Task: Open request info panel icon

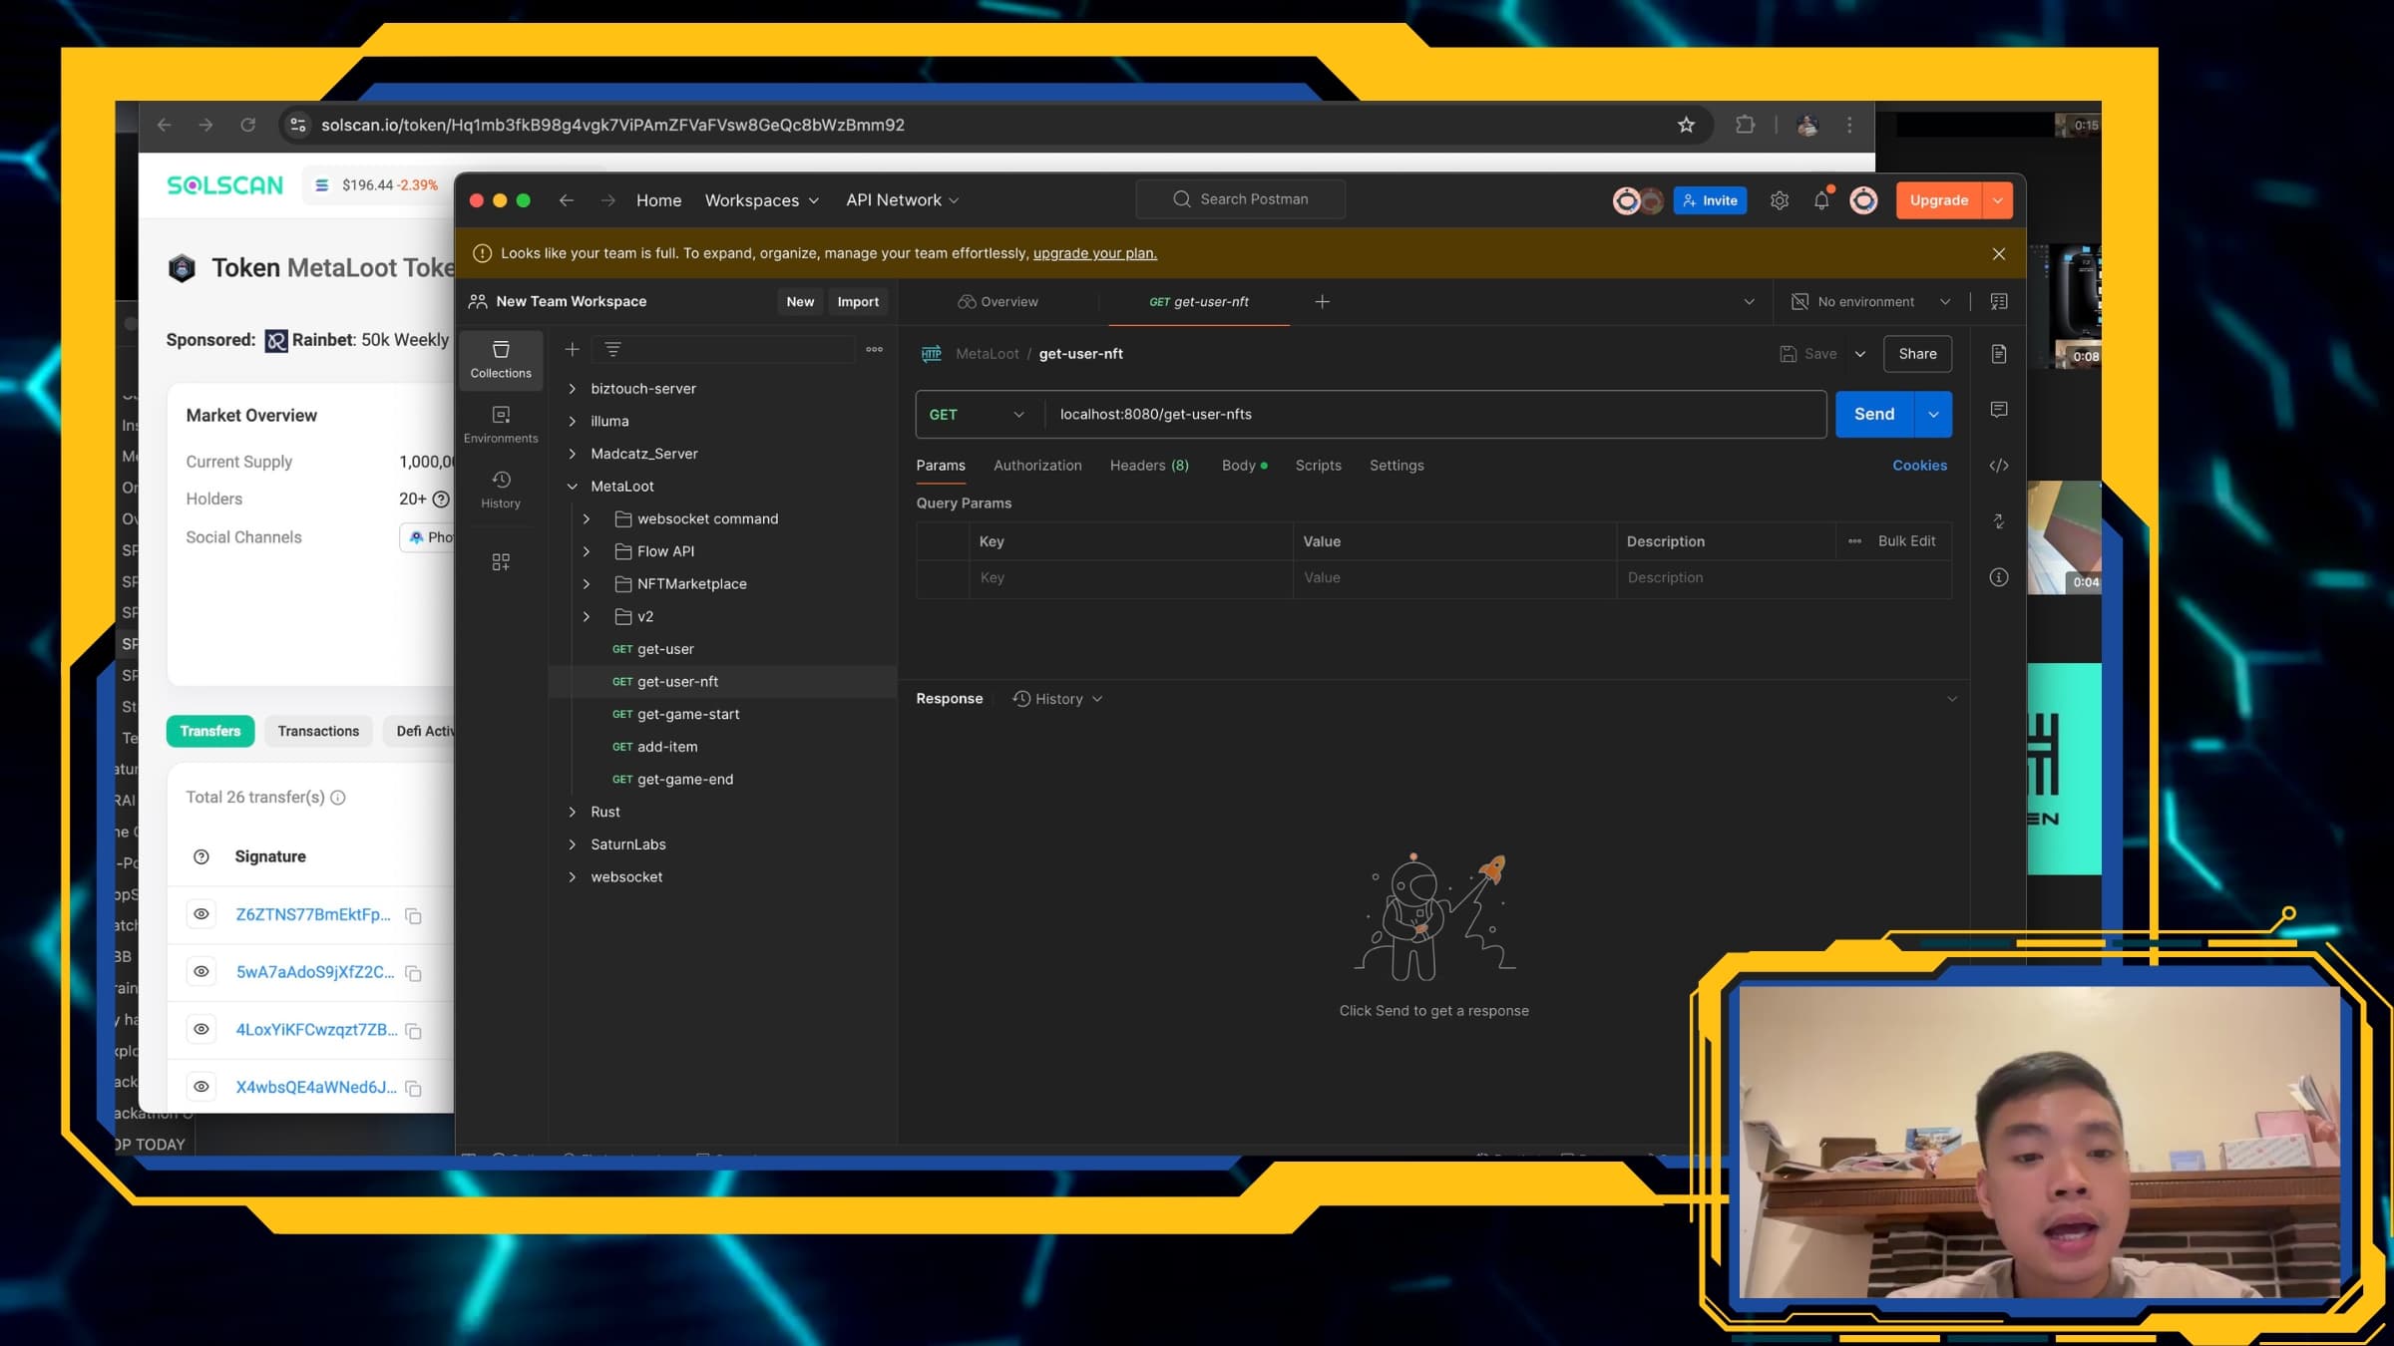Action: (x=1998, y=577)
